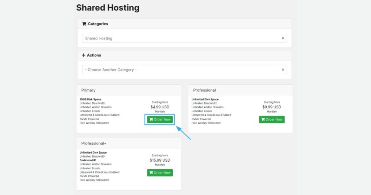Click the 10GB Disk Space feature

pos(90,99)
